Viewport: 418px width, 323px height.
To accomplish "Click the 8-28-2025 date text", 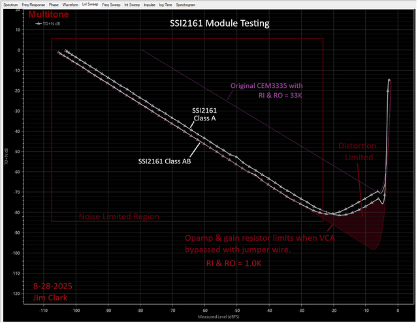I will [x=52, y=287].
